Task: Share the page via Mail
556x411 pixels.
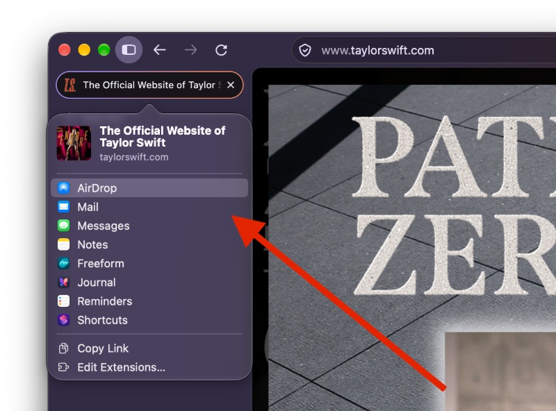Action: click(149, 207)
